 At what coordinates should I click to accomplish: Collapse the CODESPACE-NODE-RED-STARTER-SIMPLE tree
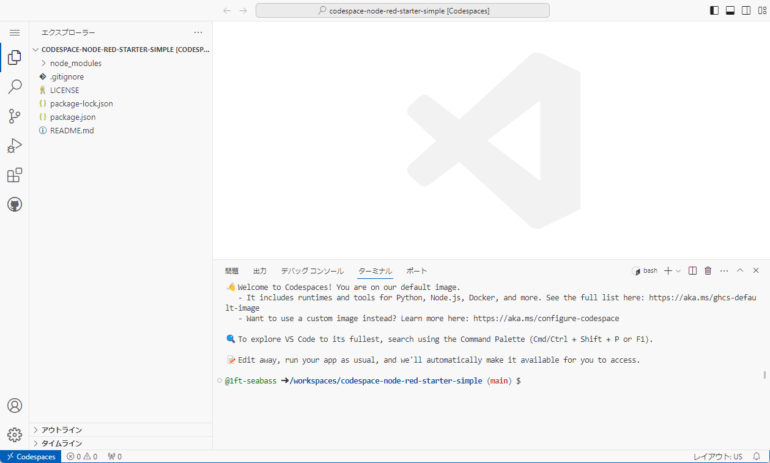(35, 50)
